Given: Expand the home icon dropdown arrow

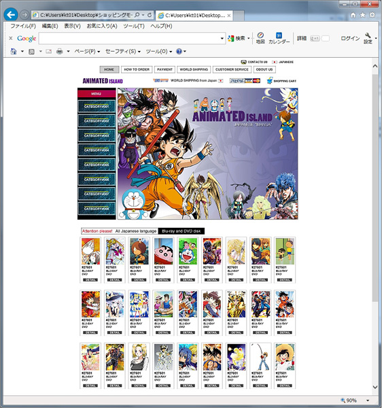Looking at the screenshot, I should point(22,52).
